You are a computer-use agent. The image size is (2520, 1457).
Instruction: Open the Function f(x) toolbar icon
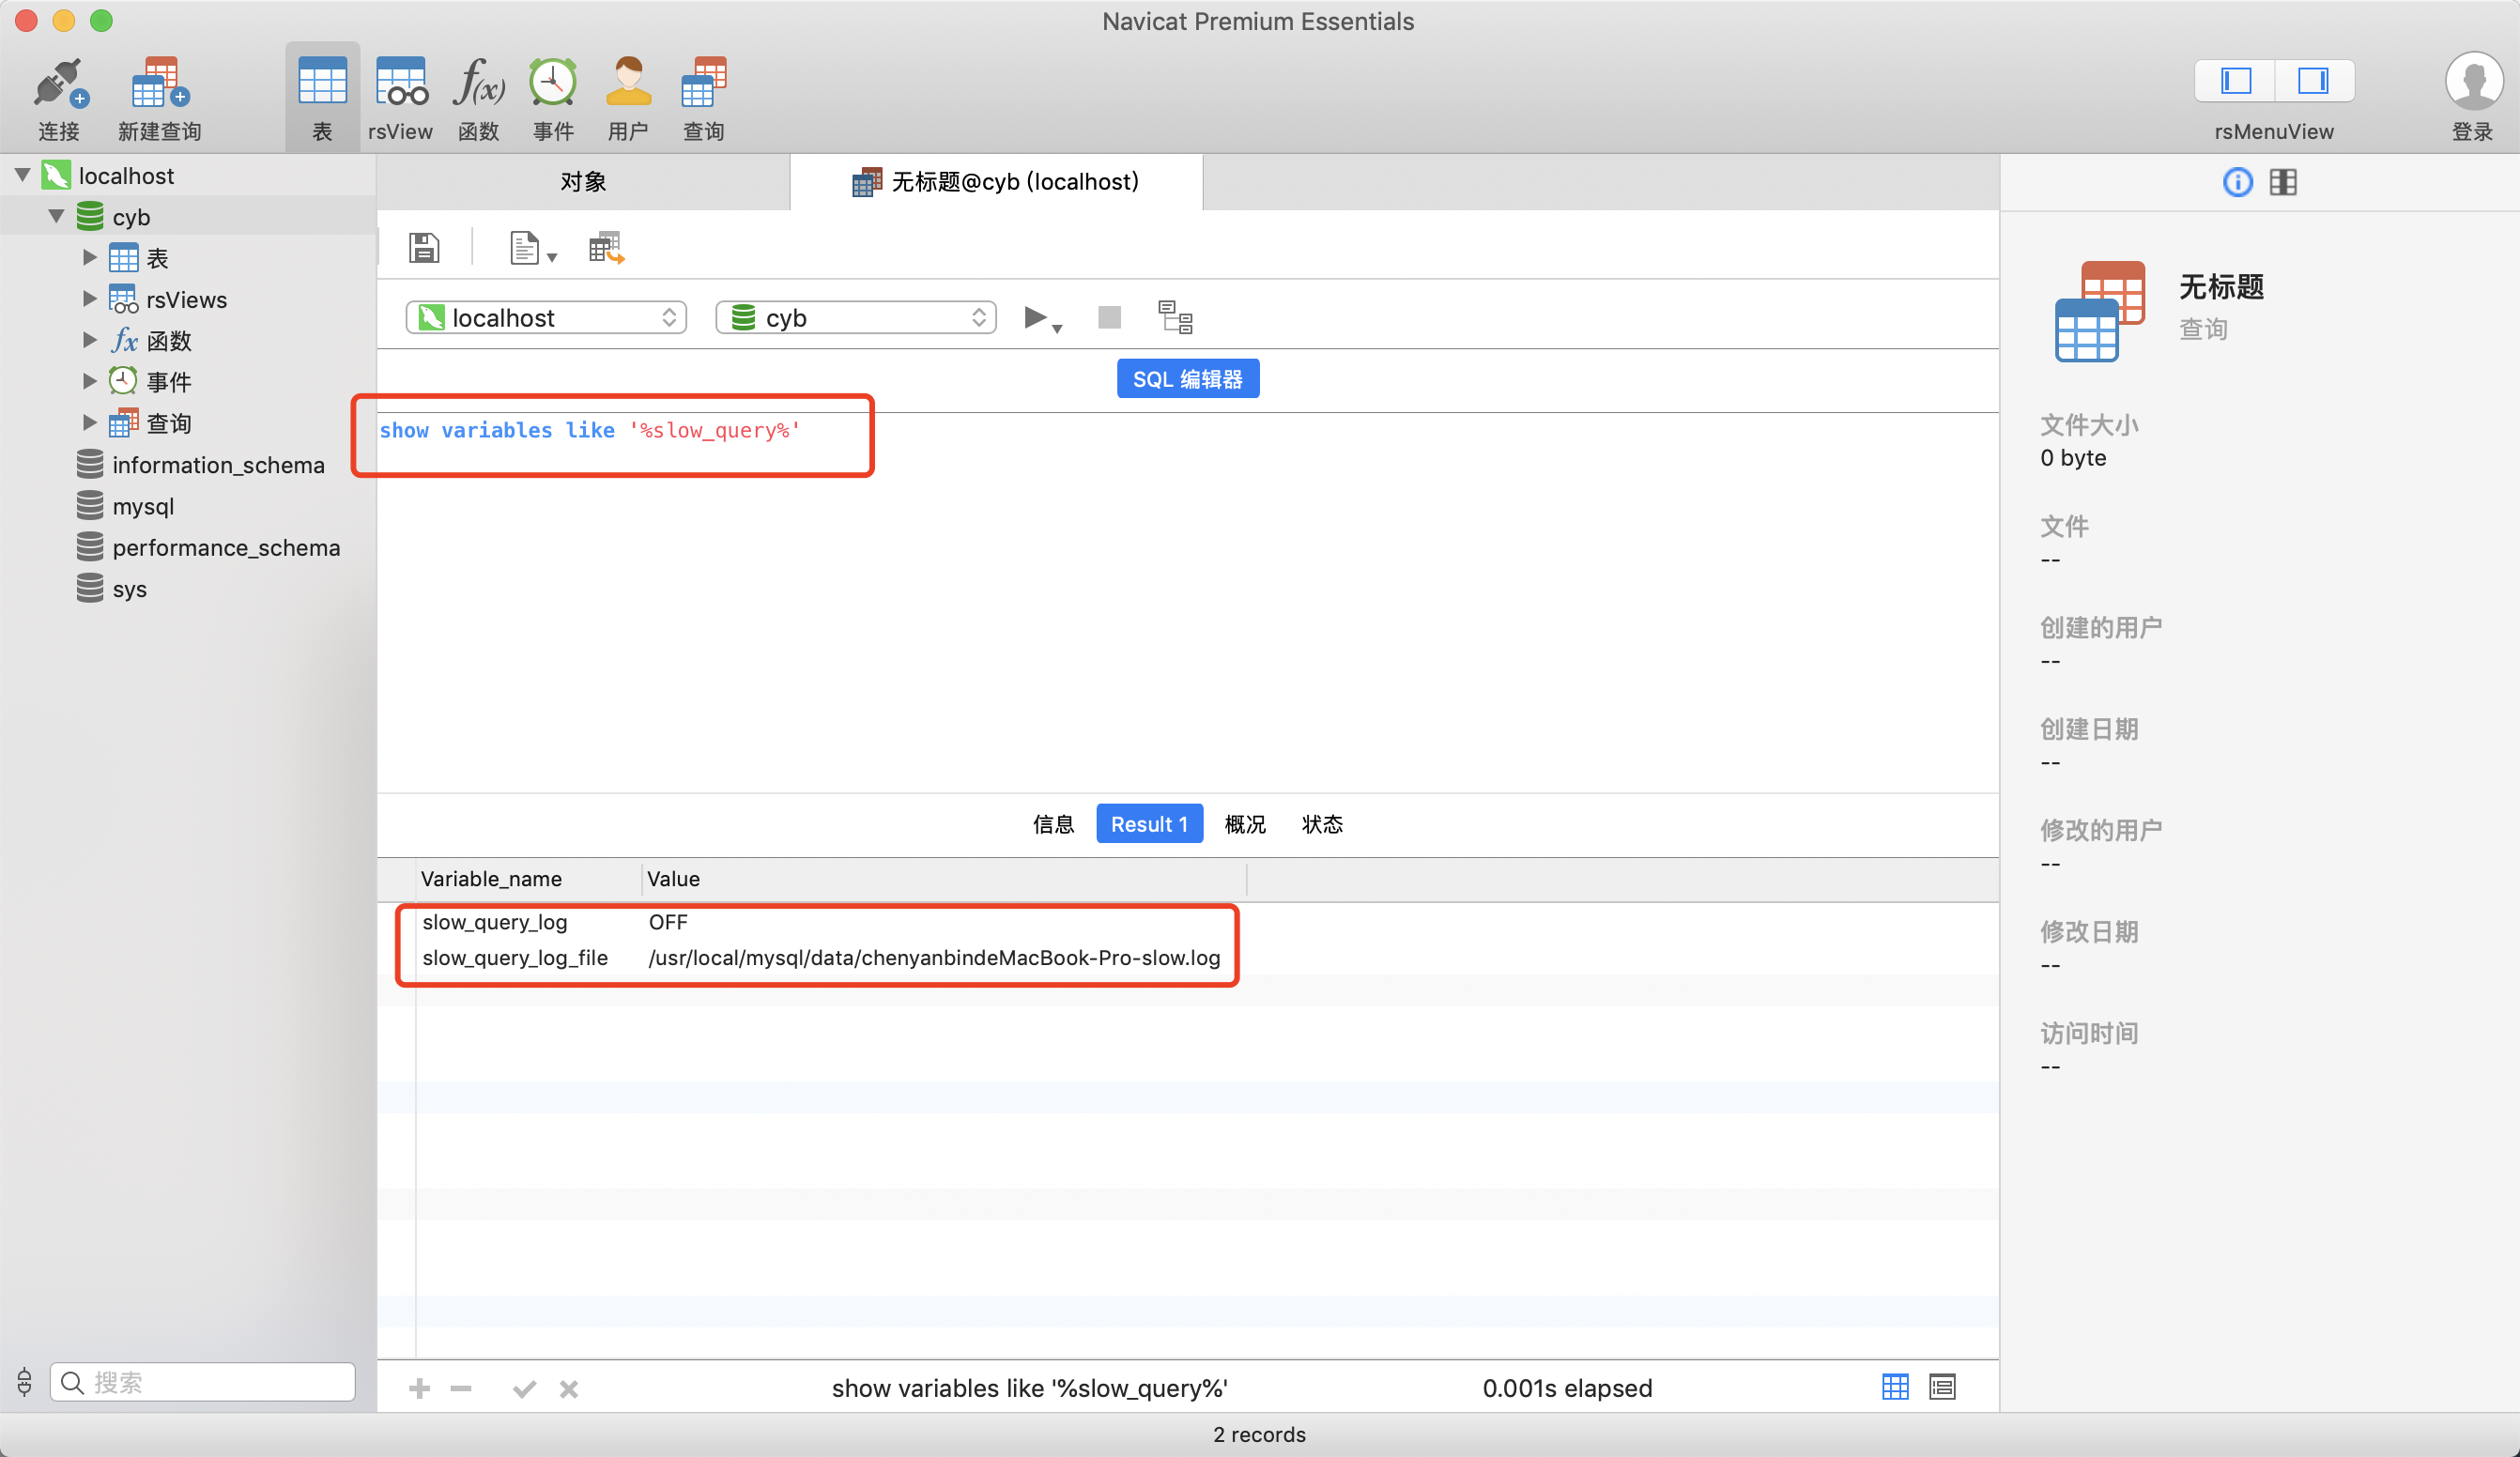coord(478,84)
